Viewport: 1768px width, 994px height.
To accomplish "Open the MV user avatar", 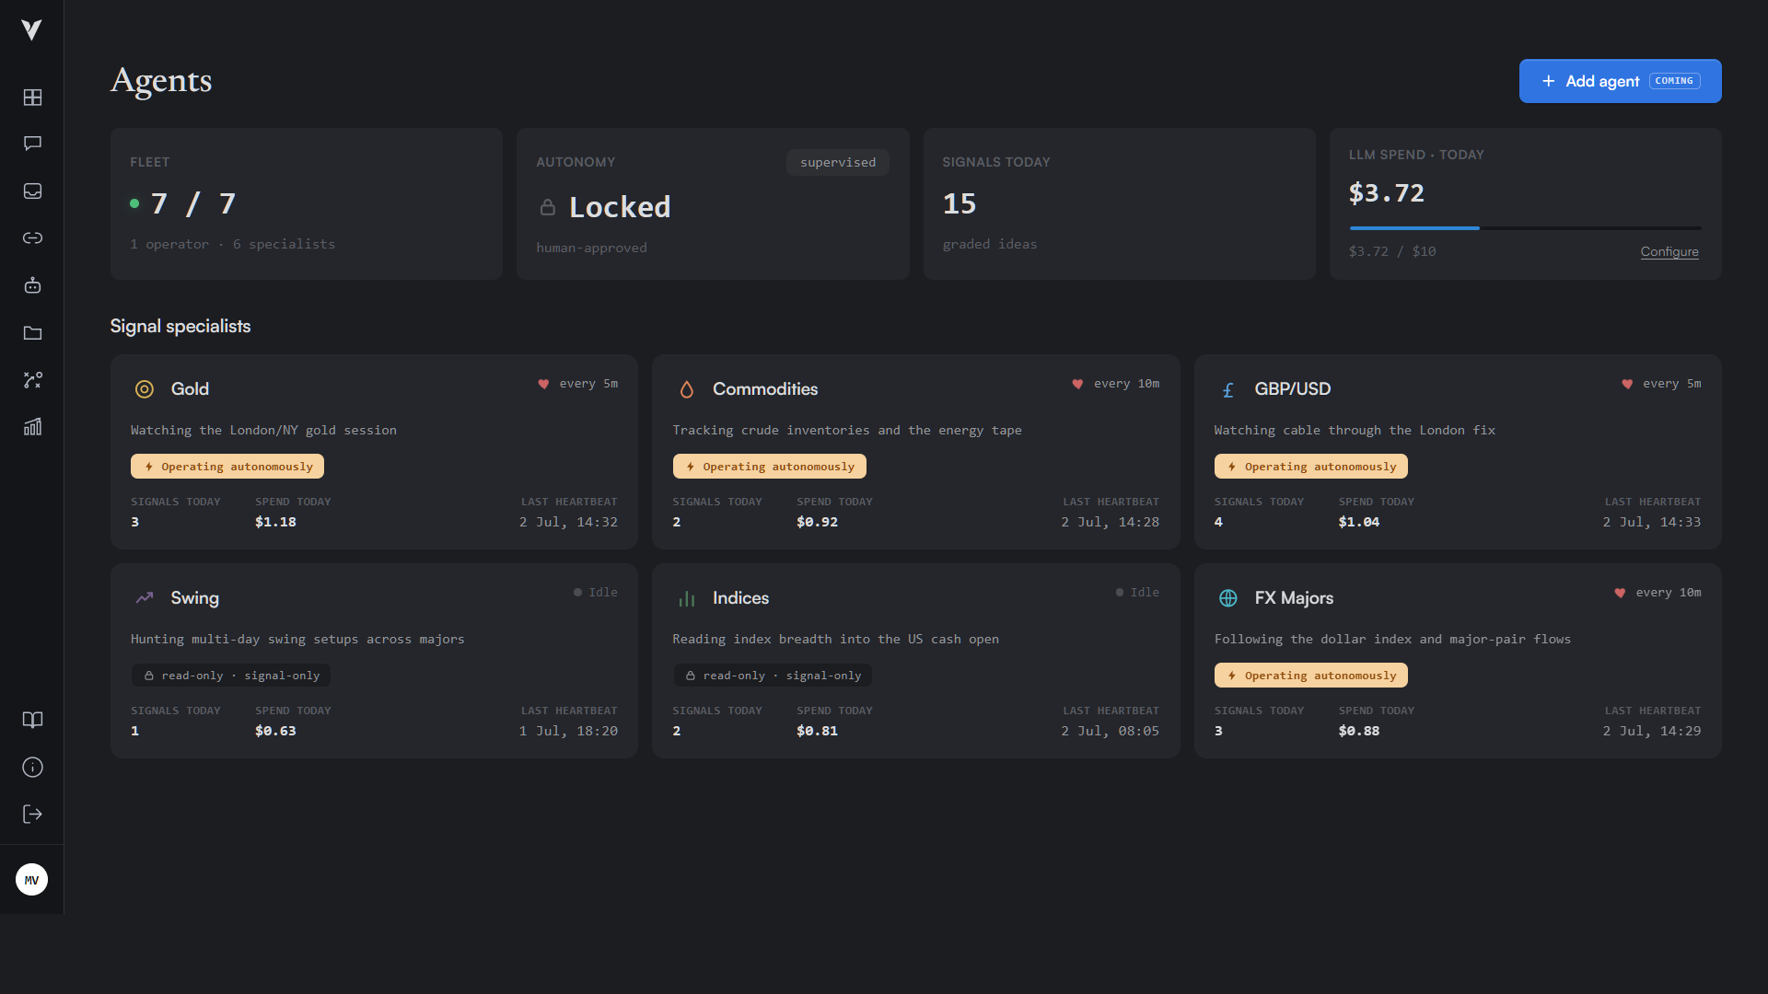I will coord(32,880).
